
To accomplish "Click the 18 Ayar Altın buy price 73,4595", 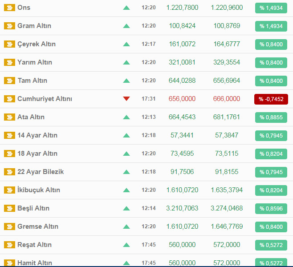I will (182, 154).
